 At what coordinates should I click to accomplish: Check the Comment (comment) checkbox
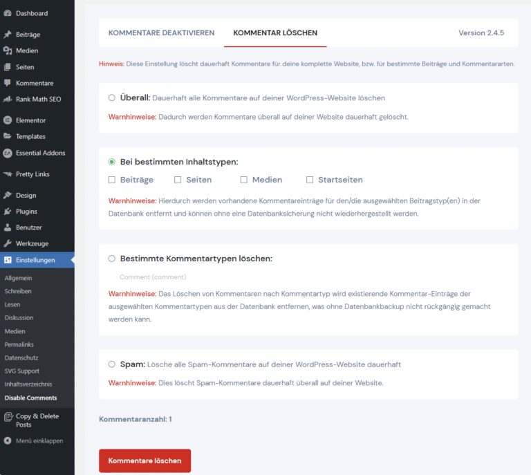(112, 277)
